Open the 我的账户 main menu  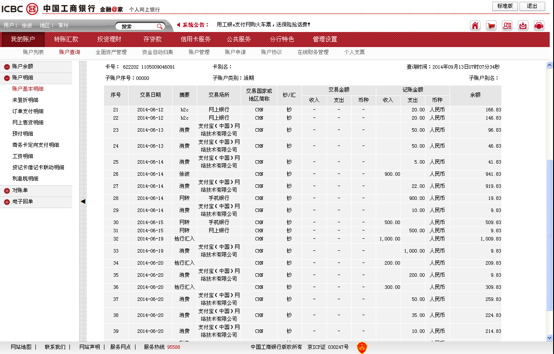[x=23, y=39]
